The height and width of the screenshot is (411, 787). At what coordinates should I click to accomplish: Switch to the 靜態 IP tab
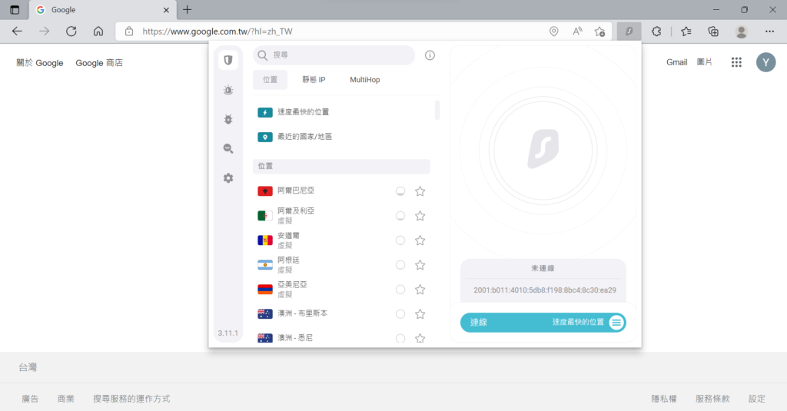coord(314,80)
